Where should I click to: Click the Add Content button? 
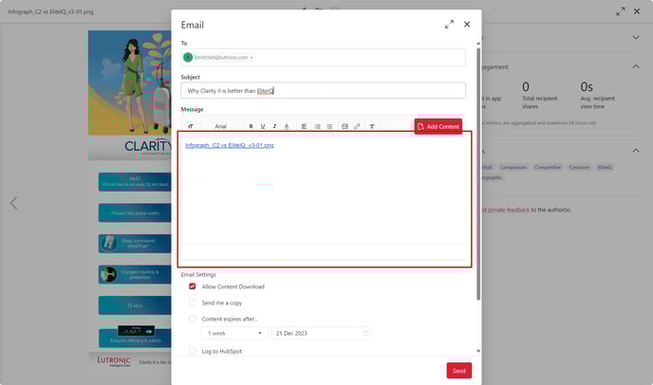(x=438, y=126)
